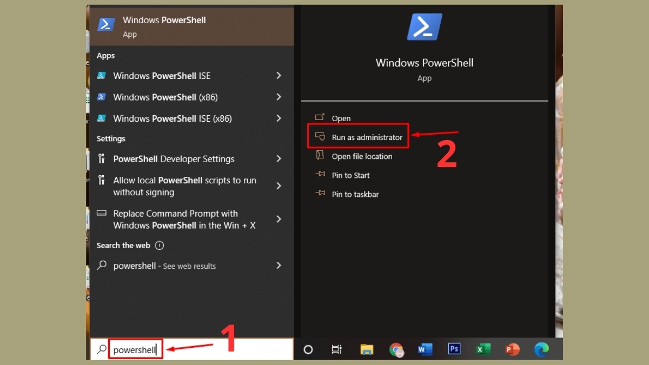Expand Replace Command Prompt setting arrow
The width and height of the screenshot is (649, 365).
[279, 219]
